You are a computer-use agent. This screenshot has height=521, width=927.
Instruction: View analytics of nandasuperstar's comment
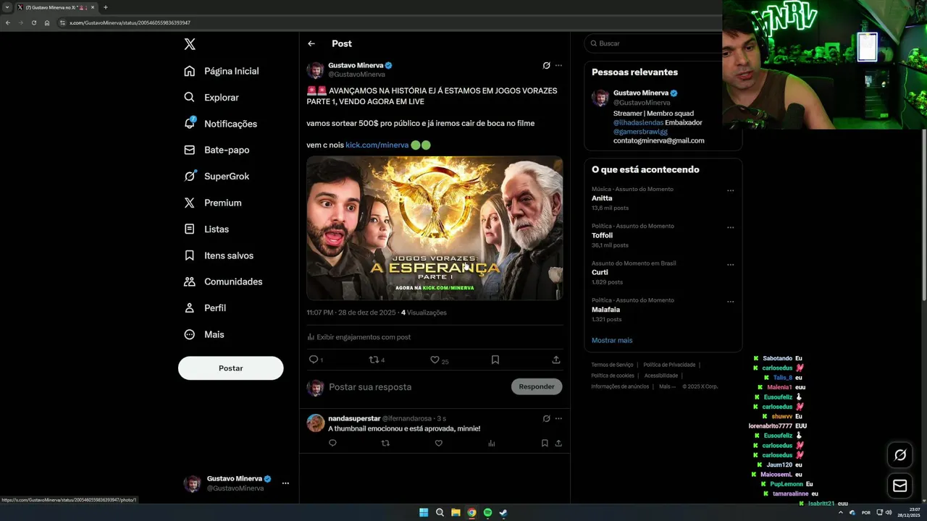491,443
